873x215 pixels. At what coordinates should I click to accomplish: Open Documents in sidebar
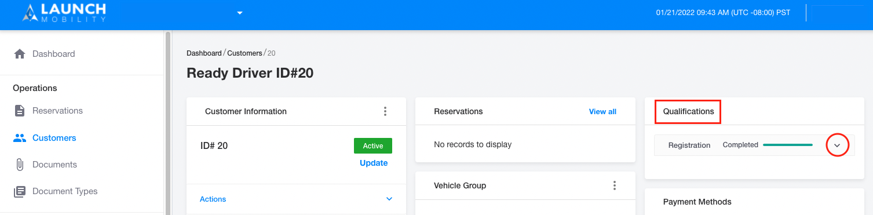point(54,165)
